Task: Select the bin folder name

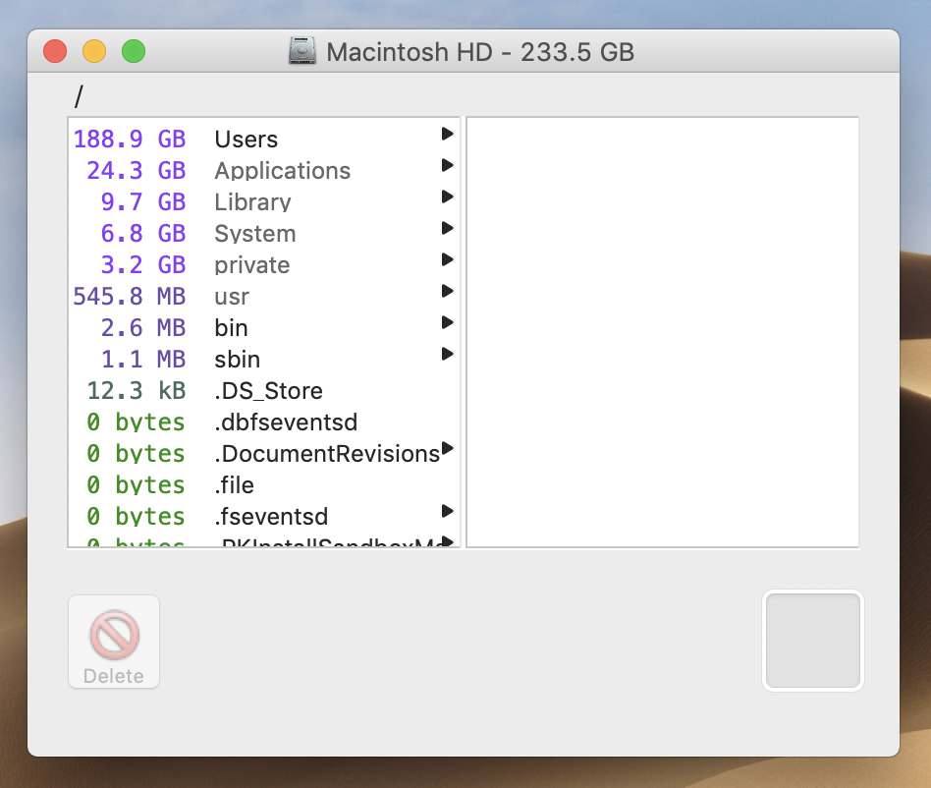Action: [x=232, y=328]
